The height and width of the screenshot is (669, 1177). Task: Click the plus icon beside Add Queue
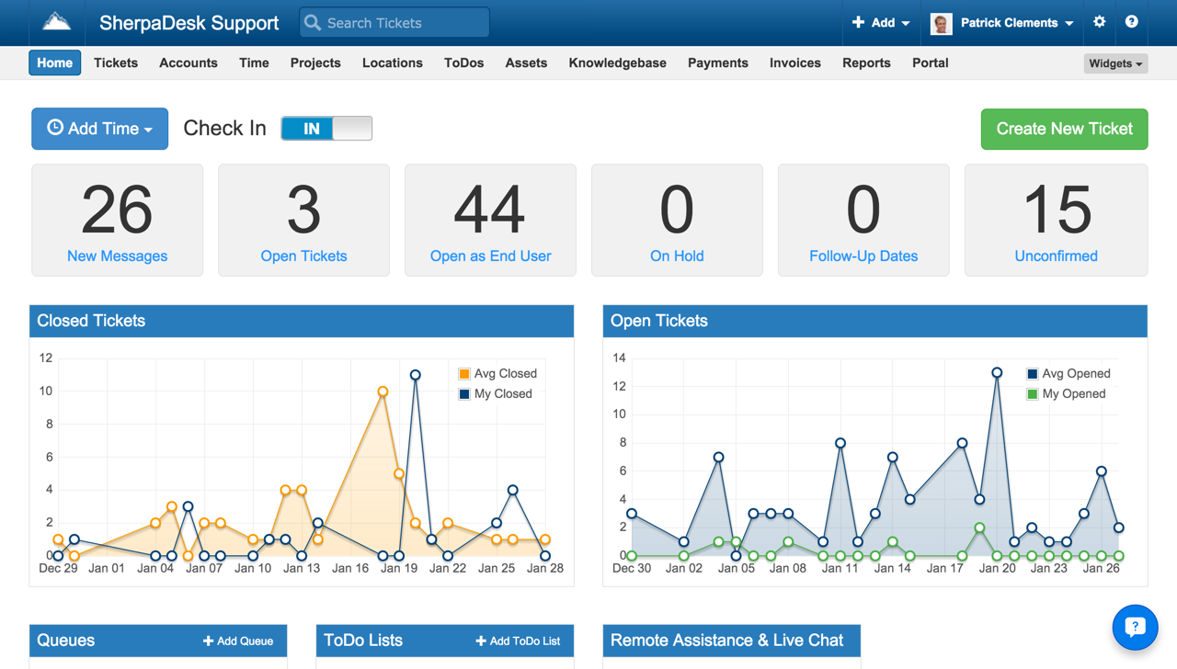click(208, 641)
